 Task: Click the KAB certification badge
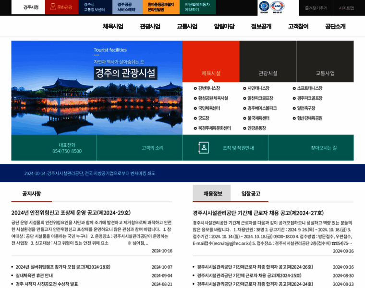click(278, 7)
